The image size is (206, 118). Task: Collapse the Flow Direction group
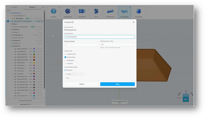pos(10,35)
